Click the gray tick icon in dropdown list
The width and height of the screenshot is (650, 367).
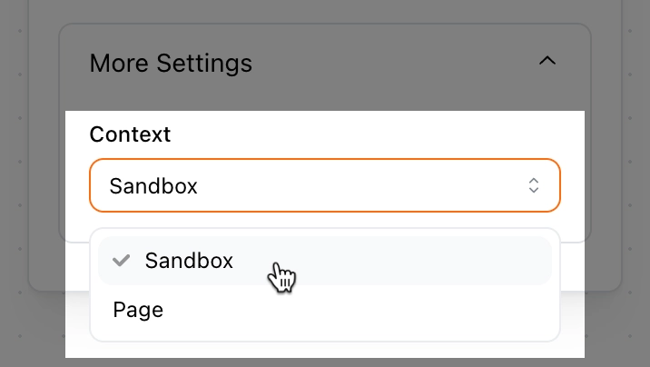click(121, 261)
